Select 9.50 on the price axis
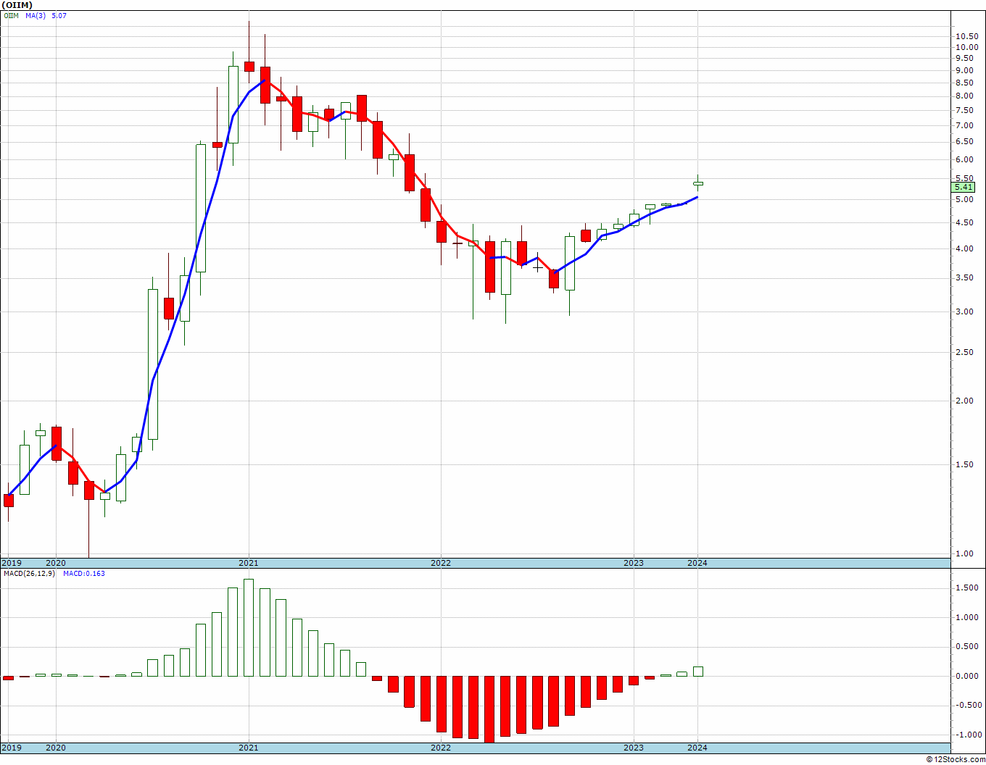986x765 pixels. [x=964, y=59]
